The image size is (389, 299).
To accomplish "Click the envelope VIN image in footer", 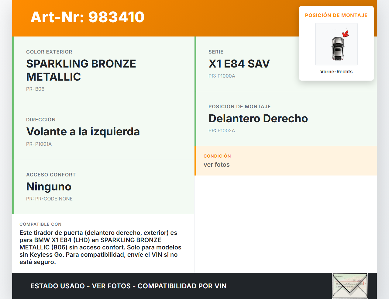I will 350,286.
